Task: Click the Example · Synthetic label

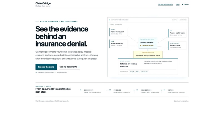Action: click(x=179, y=20)
